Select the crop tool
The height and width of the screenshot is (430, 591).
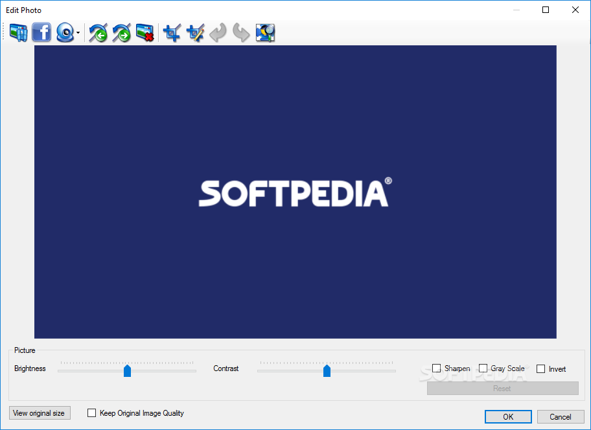tap(172, 33)
